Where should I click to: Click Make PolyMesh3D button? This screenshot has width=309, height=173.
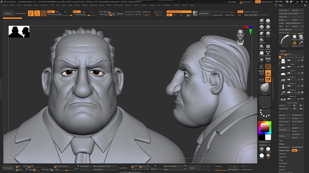pyautogui.click(x=294, y=23)
